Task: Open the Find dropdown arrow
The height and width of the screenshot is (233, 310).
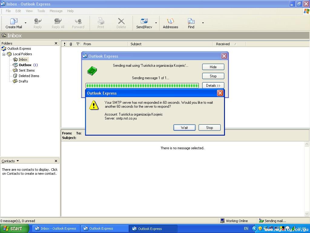Action: [x=203, y=23]
